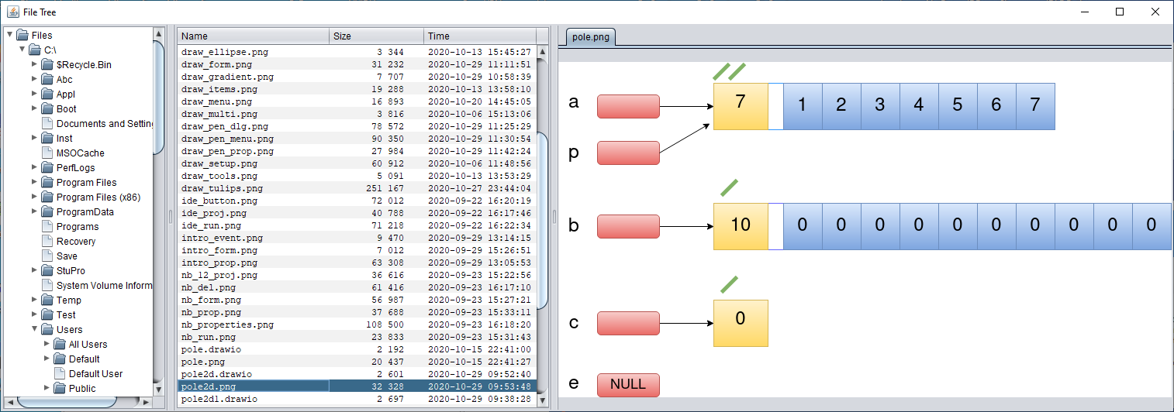1174x412 pixels.
Task: Expand the ProgramData folder node
Action: [35, 211]
